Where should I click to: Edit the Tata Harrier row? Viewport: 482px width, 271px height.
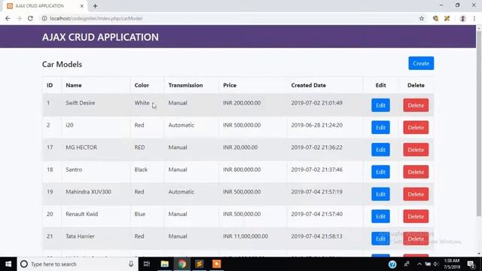tap(380, 239)
